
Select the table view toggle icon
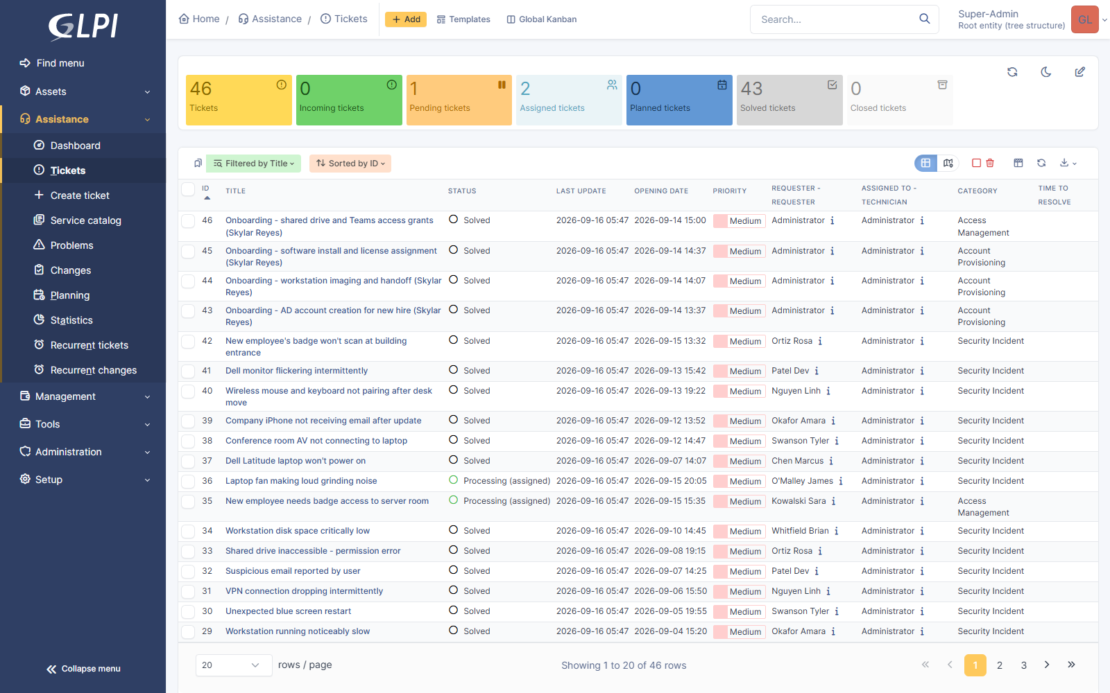925,164
